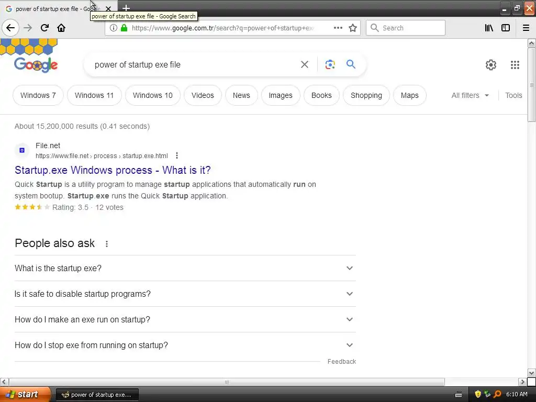The width and height of the screenshot is (536, 402).
Task: Open People also ask options menu
Action: 107,244
